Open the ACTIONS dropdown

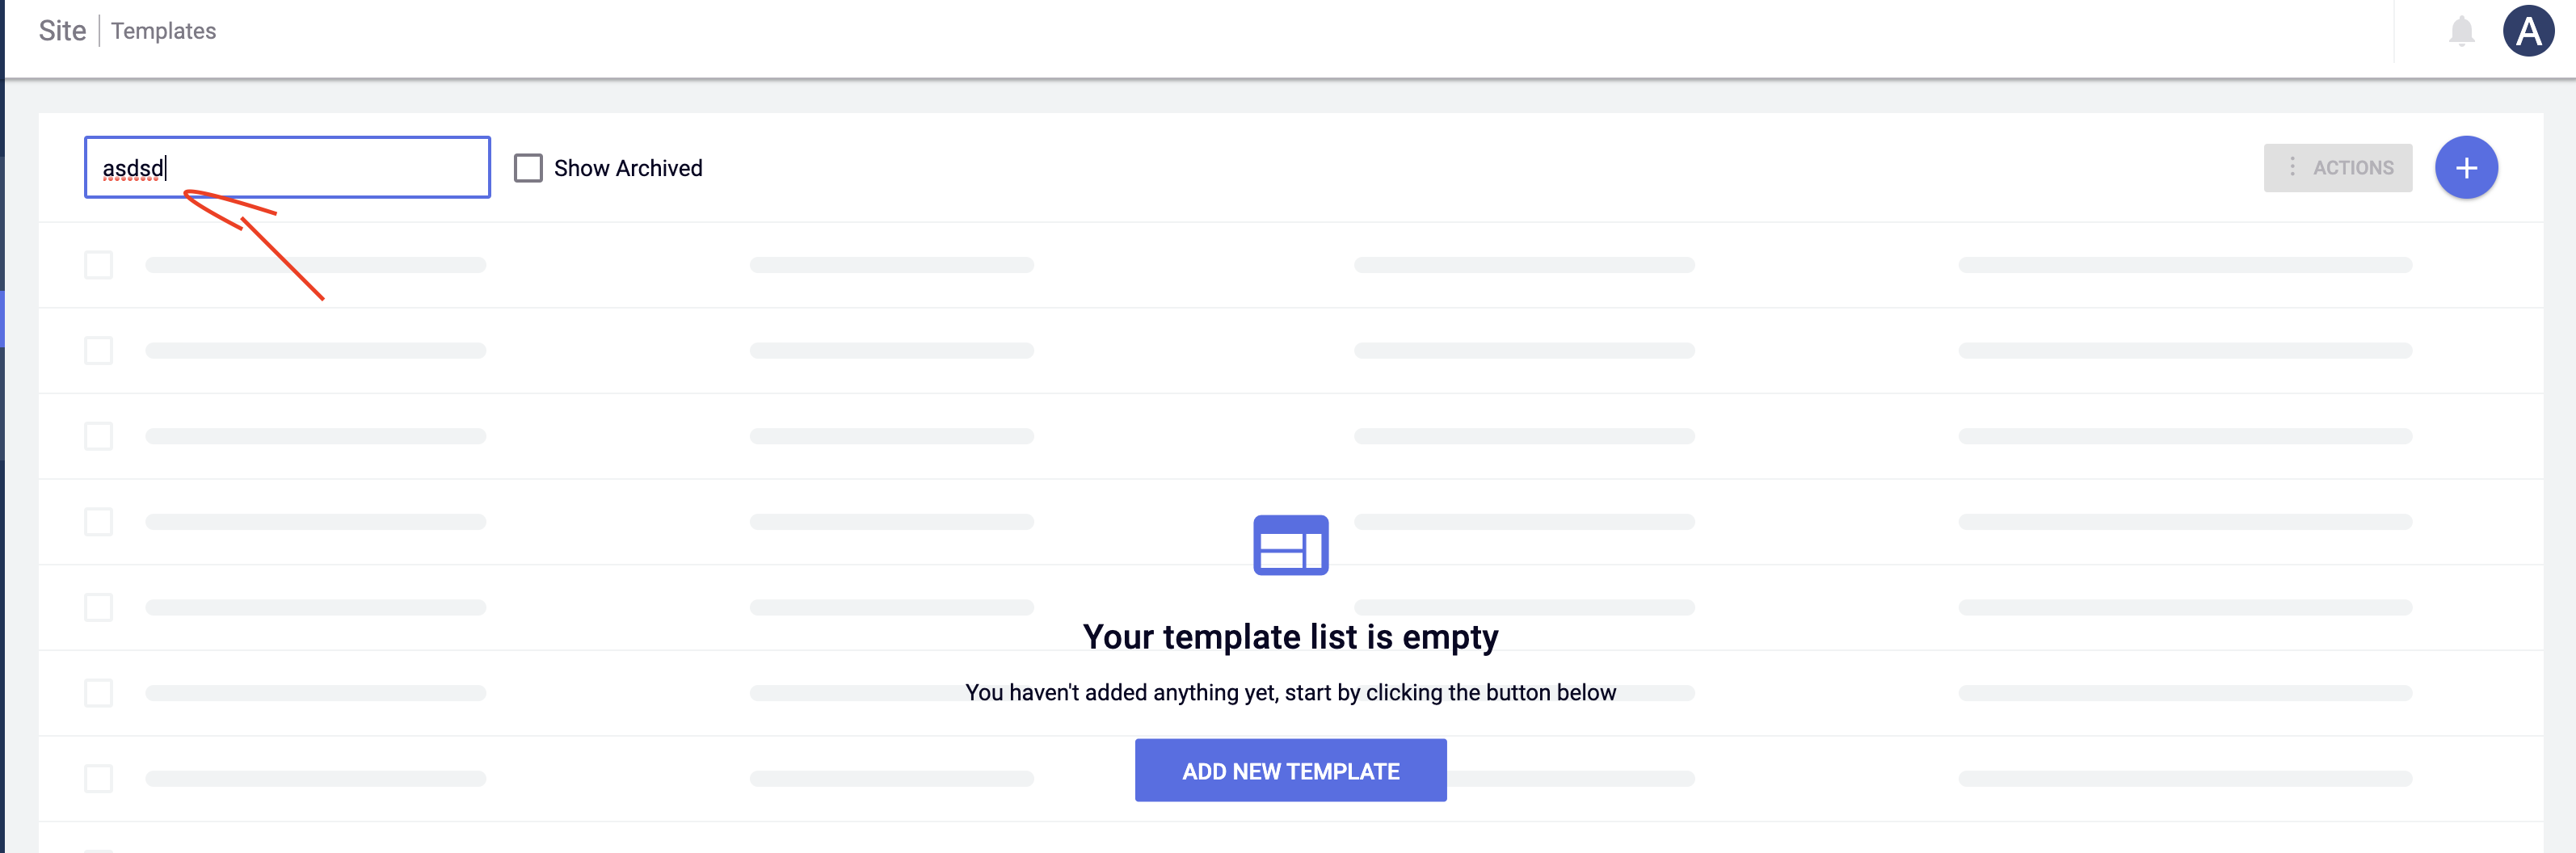2338,167
